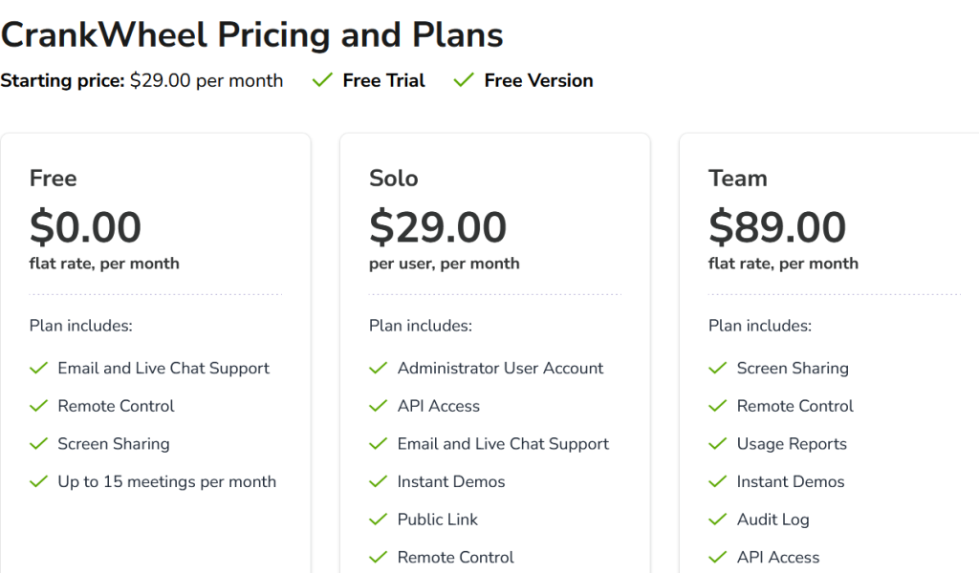Click checkmark beside Audit Log
This screenshot has height=573, width=979.
click(718, 520)
